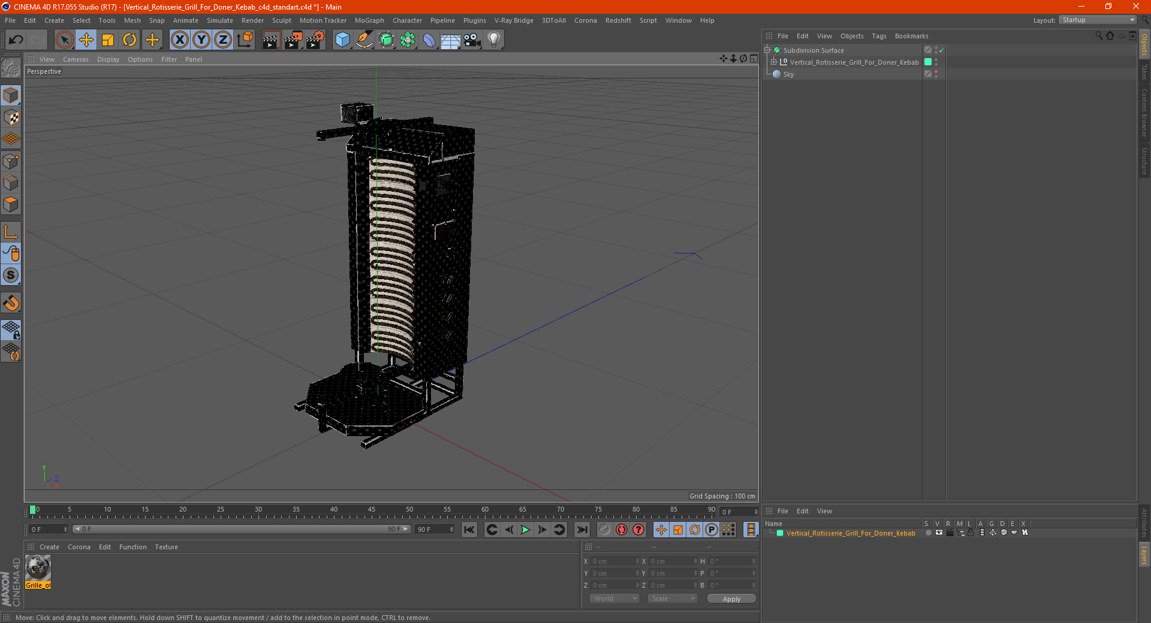Switch to Polygons mode icon
The height and width of the screenshot is (623, 1151).
11,204
